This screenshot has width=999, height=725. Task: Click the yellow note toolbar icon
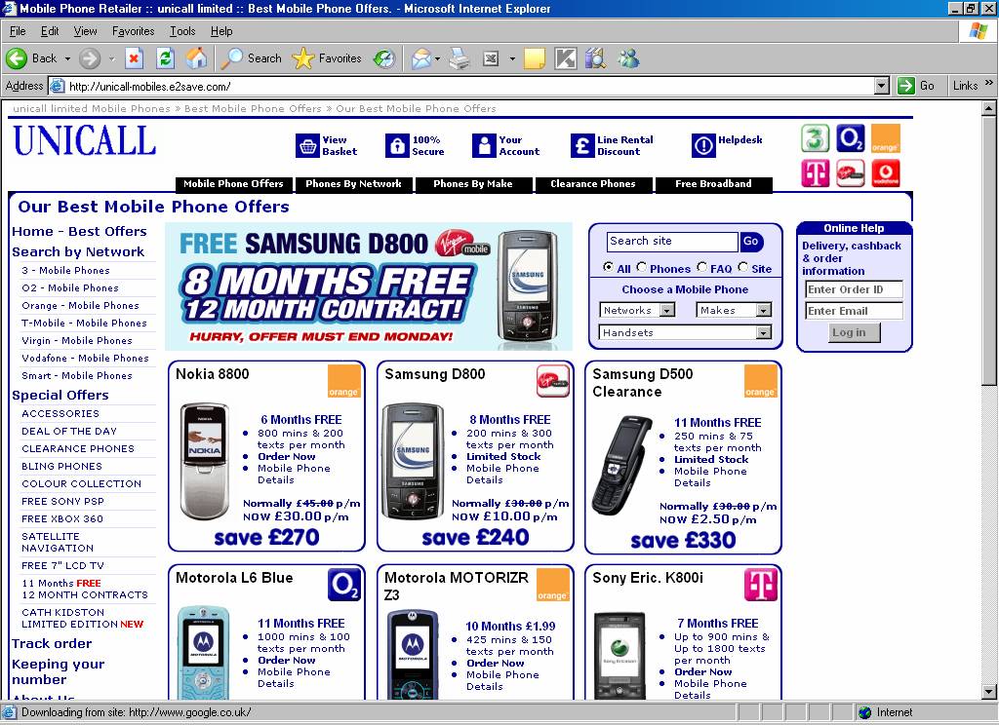[534, 58]
